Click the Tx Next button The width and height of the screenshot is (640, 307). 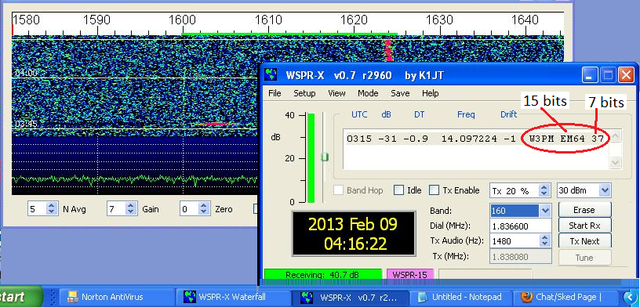click(x=584, y=241)
